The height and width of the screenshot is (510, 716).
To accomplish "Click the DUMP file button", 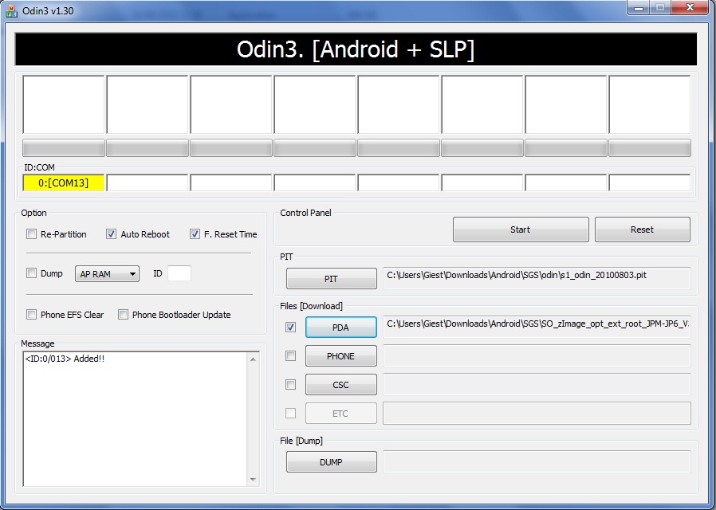I will point(332,462).
